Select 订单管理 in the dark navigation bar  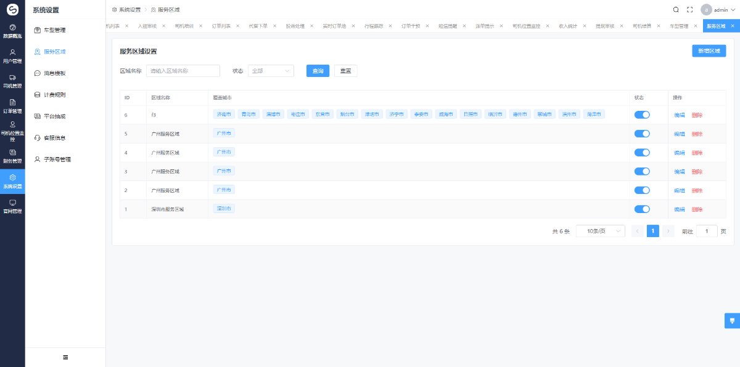coord(12,107)
